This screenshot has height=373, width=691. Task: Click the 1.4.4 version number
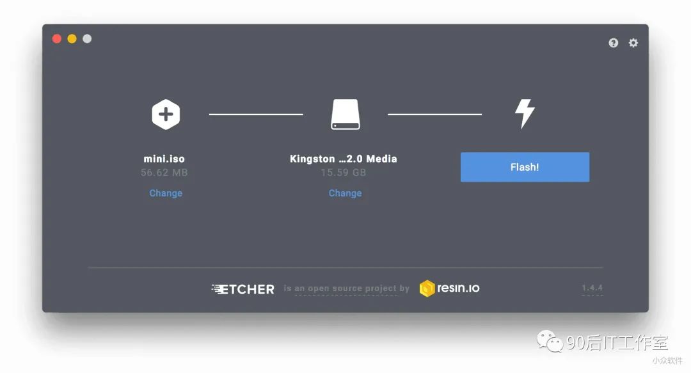592,288
